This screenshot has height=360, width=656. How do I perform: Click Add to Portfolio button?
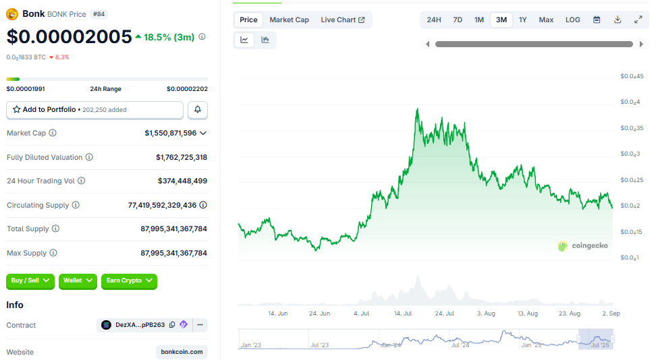tap(94, 109)
